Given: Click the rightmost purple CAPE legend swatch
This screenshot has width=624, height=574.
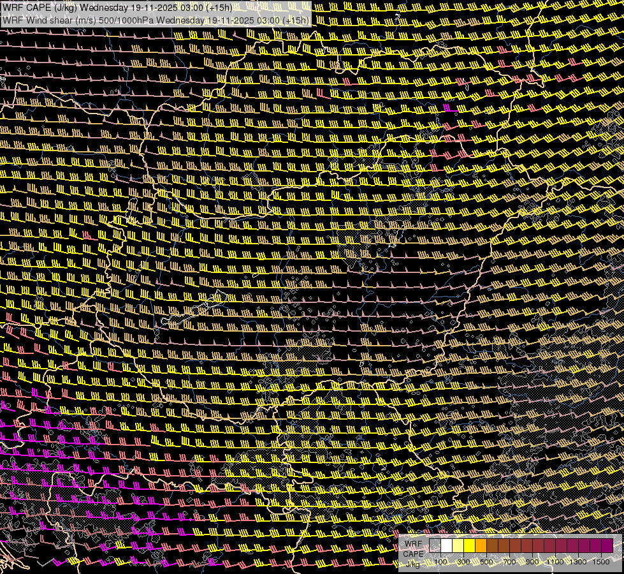Looking at the screenshot, I should 607,546.
